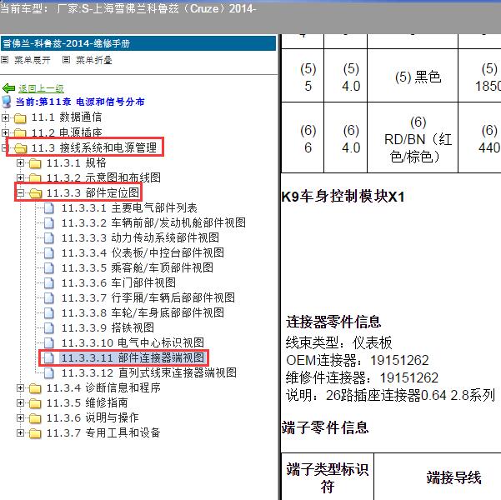Open 11.3.3.10 电气中心标识视图

pos(133,343)
